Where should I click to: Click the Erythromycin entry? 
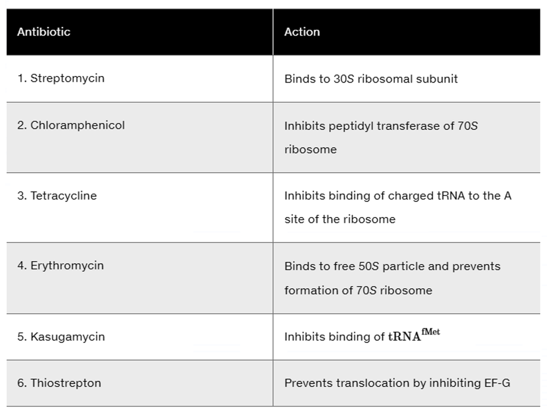click(x=60, y=266)
